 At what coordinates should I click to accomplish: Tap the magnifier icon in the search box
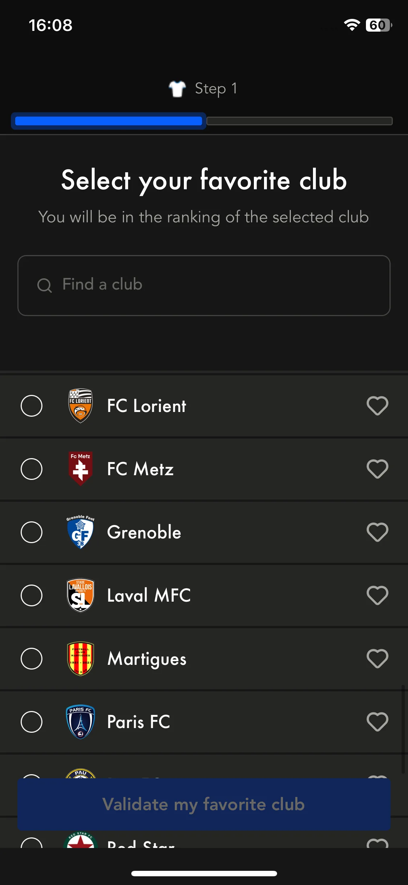tap(45, 285)
